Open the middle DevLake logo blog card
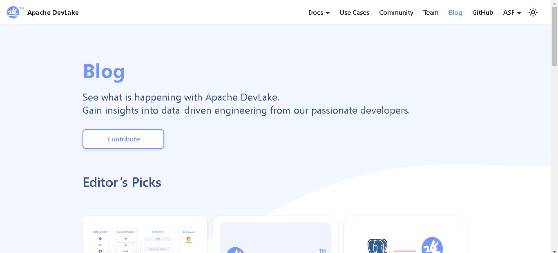The image size is (558, 253). pyautogui.click(x=276, y=235)
